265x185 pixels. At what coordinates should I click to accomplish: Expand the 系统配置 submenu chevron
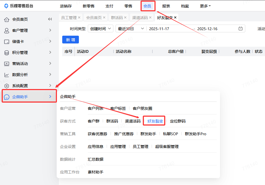pyautogui.click(x=50, y=86)
